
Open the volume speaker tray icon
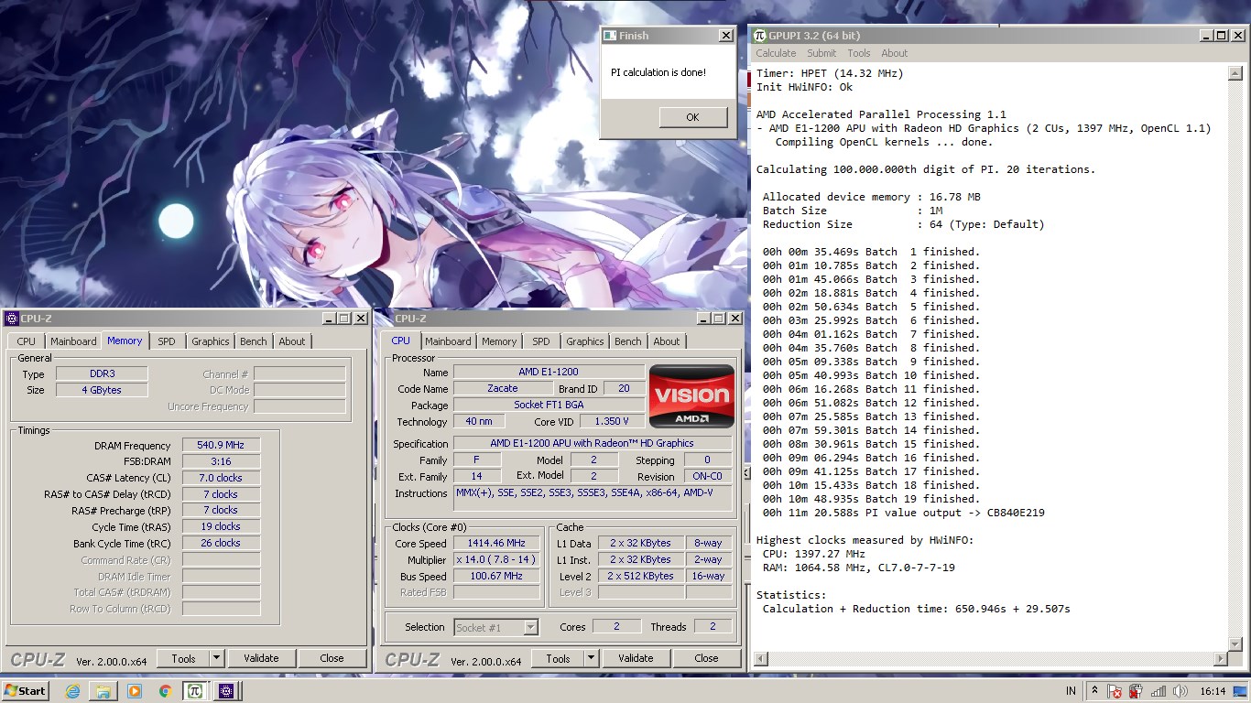pos(1181,691)
